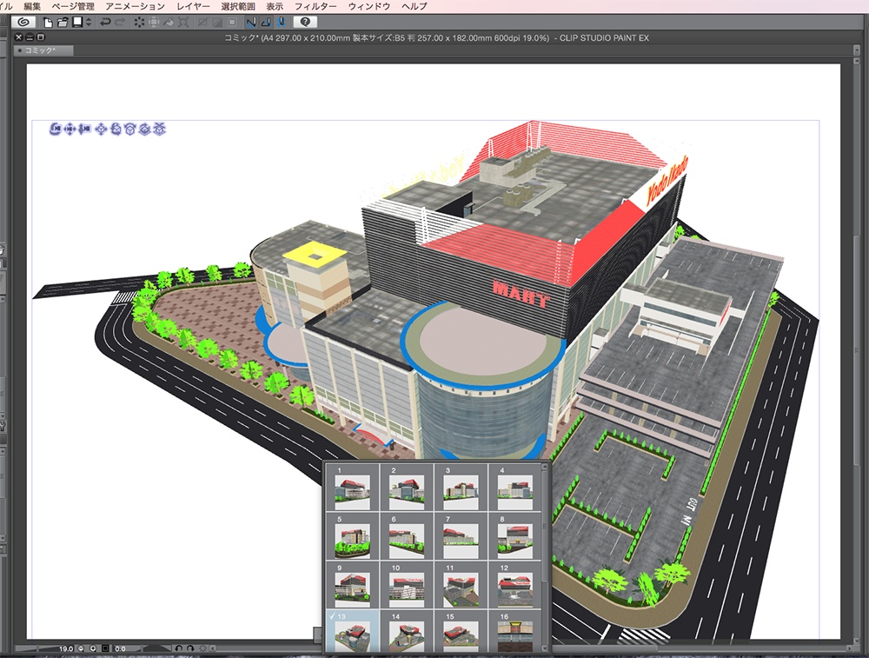Click the Deselect icon in the command bar

202,23
